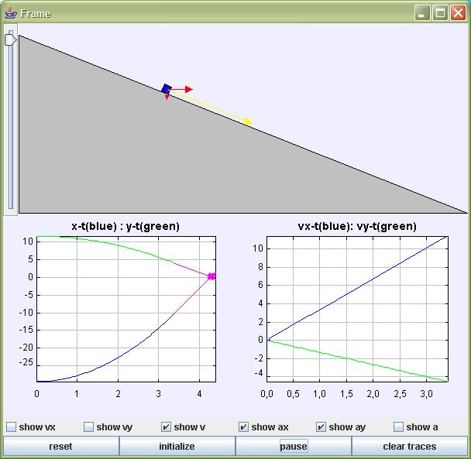Click the x-t(blue) : y-t(green) title
This screenshot has height=459, width=471.
[x=125, y=226]
